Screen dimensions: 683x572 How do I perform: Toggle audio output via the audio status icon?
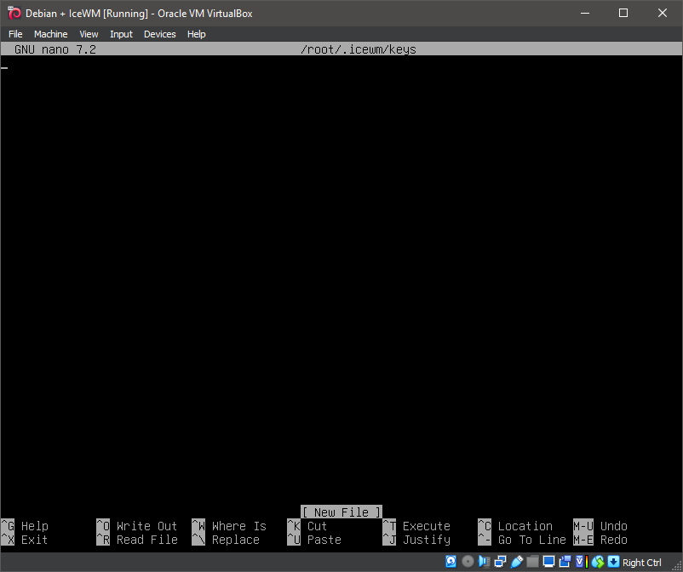click(484, 562)
